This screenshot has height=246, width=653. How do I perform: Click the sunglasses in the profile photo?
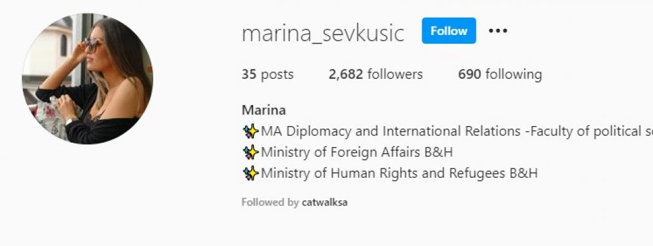(x=92, y=44)
